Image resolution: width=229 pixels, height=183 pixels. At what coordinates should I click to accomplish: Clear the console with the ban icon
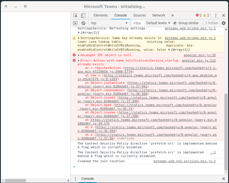(83, 23)
